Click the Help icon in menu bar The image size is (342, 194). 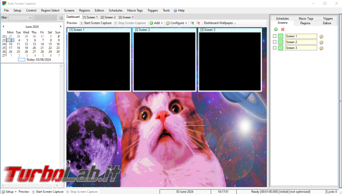tap(175, 11)
